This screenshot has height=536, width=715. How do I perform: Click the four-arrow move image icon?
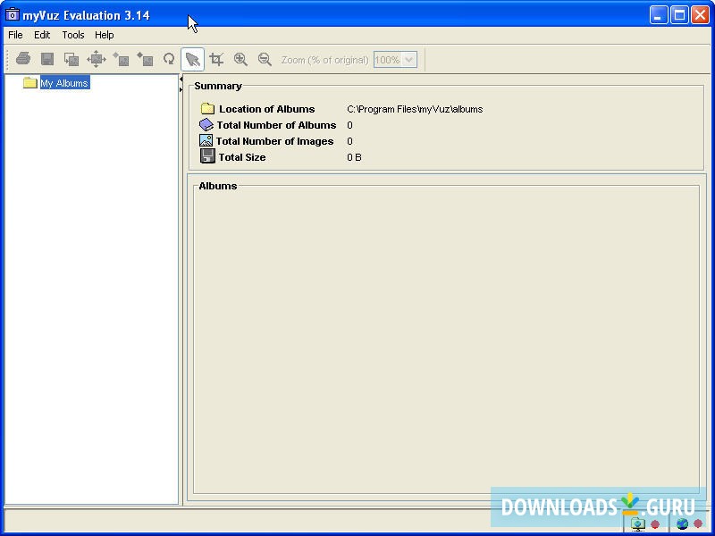[x=97, y=59]
